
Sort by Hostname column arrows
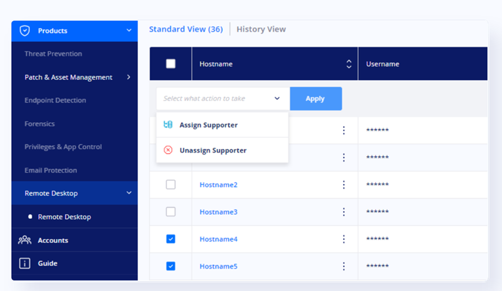coord(349,64)
